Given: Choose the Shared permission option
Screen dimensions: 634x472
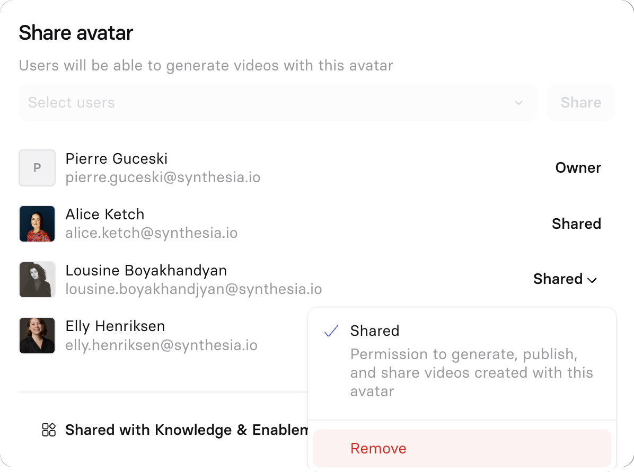Looking at the screenshot, I should click(462, 360).
